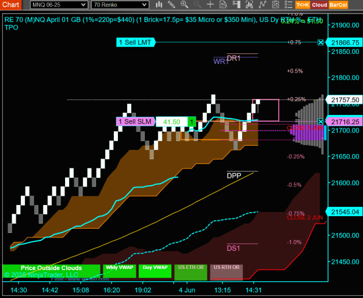Click the zoom in magnifier icon
Image resolution: width=363 pixels, height=298 pixels.
[184, 5]
